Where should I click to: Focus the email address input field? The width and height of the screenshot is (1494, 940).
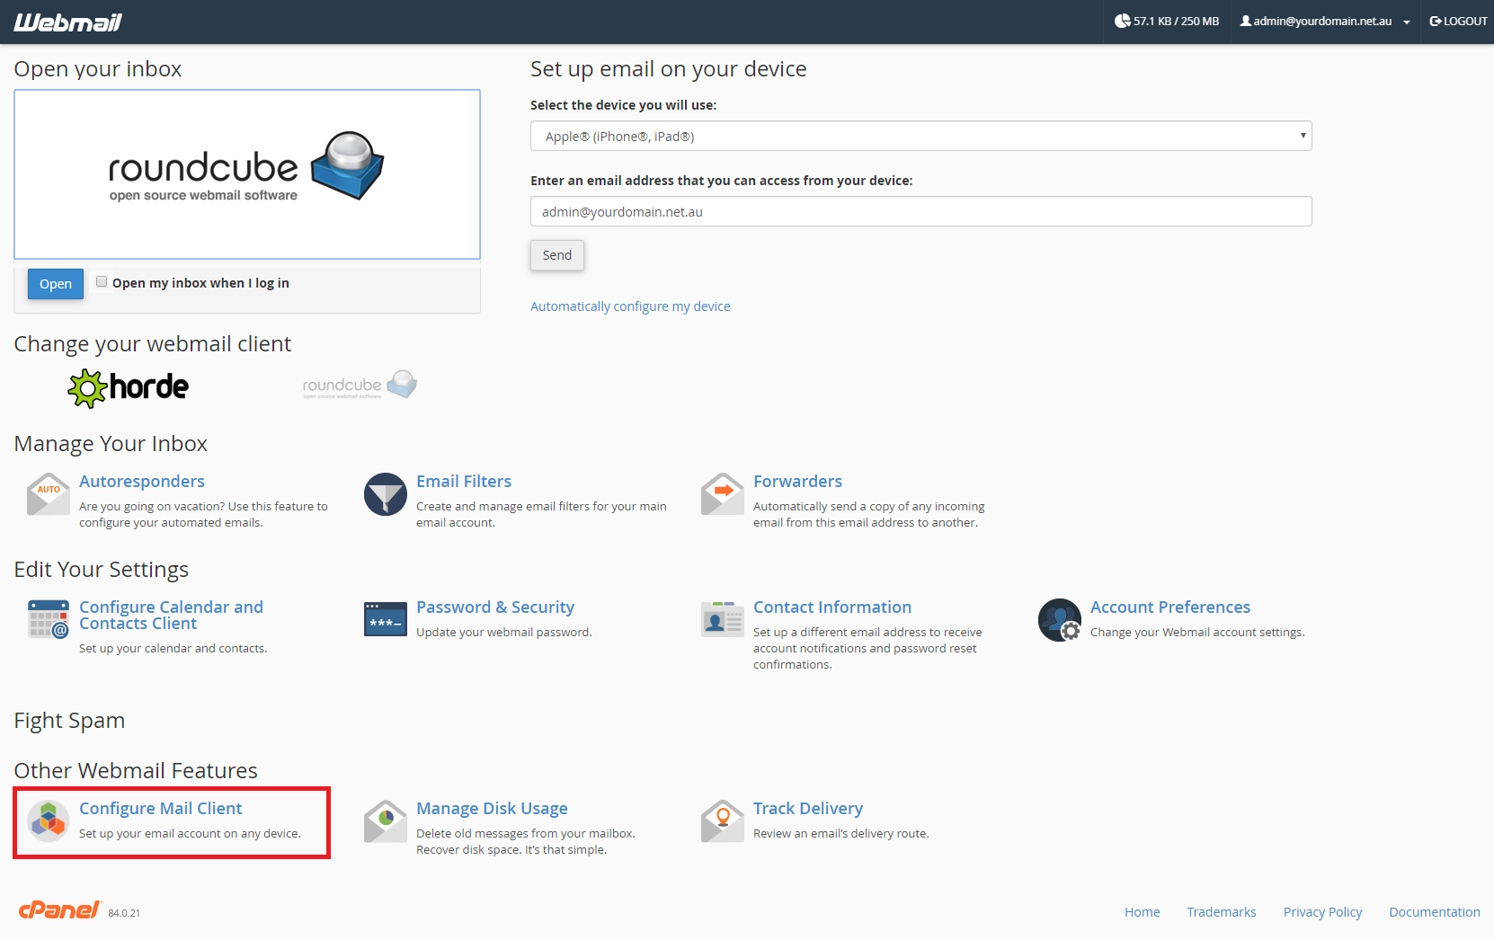(920, 212)
